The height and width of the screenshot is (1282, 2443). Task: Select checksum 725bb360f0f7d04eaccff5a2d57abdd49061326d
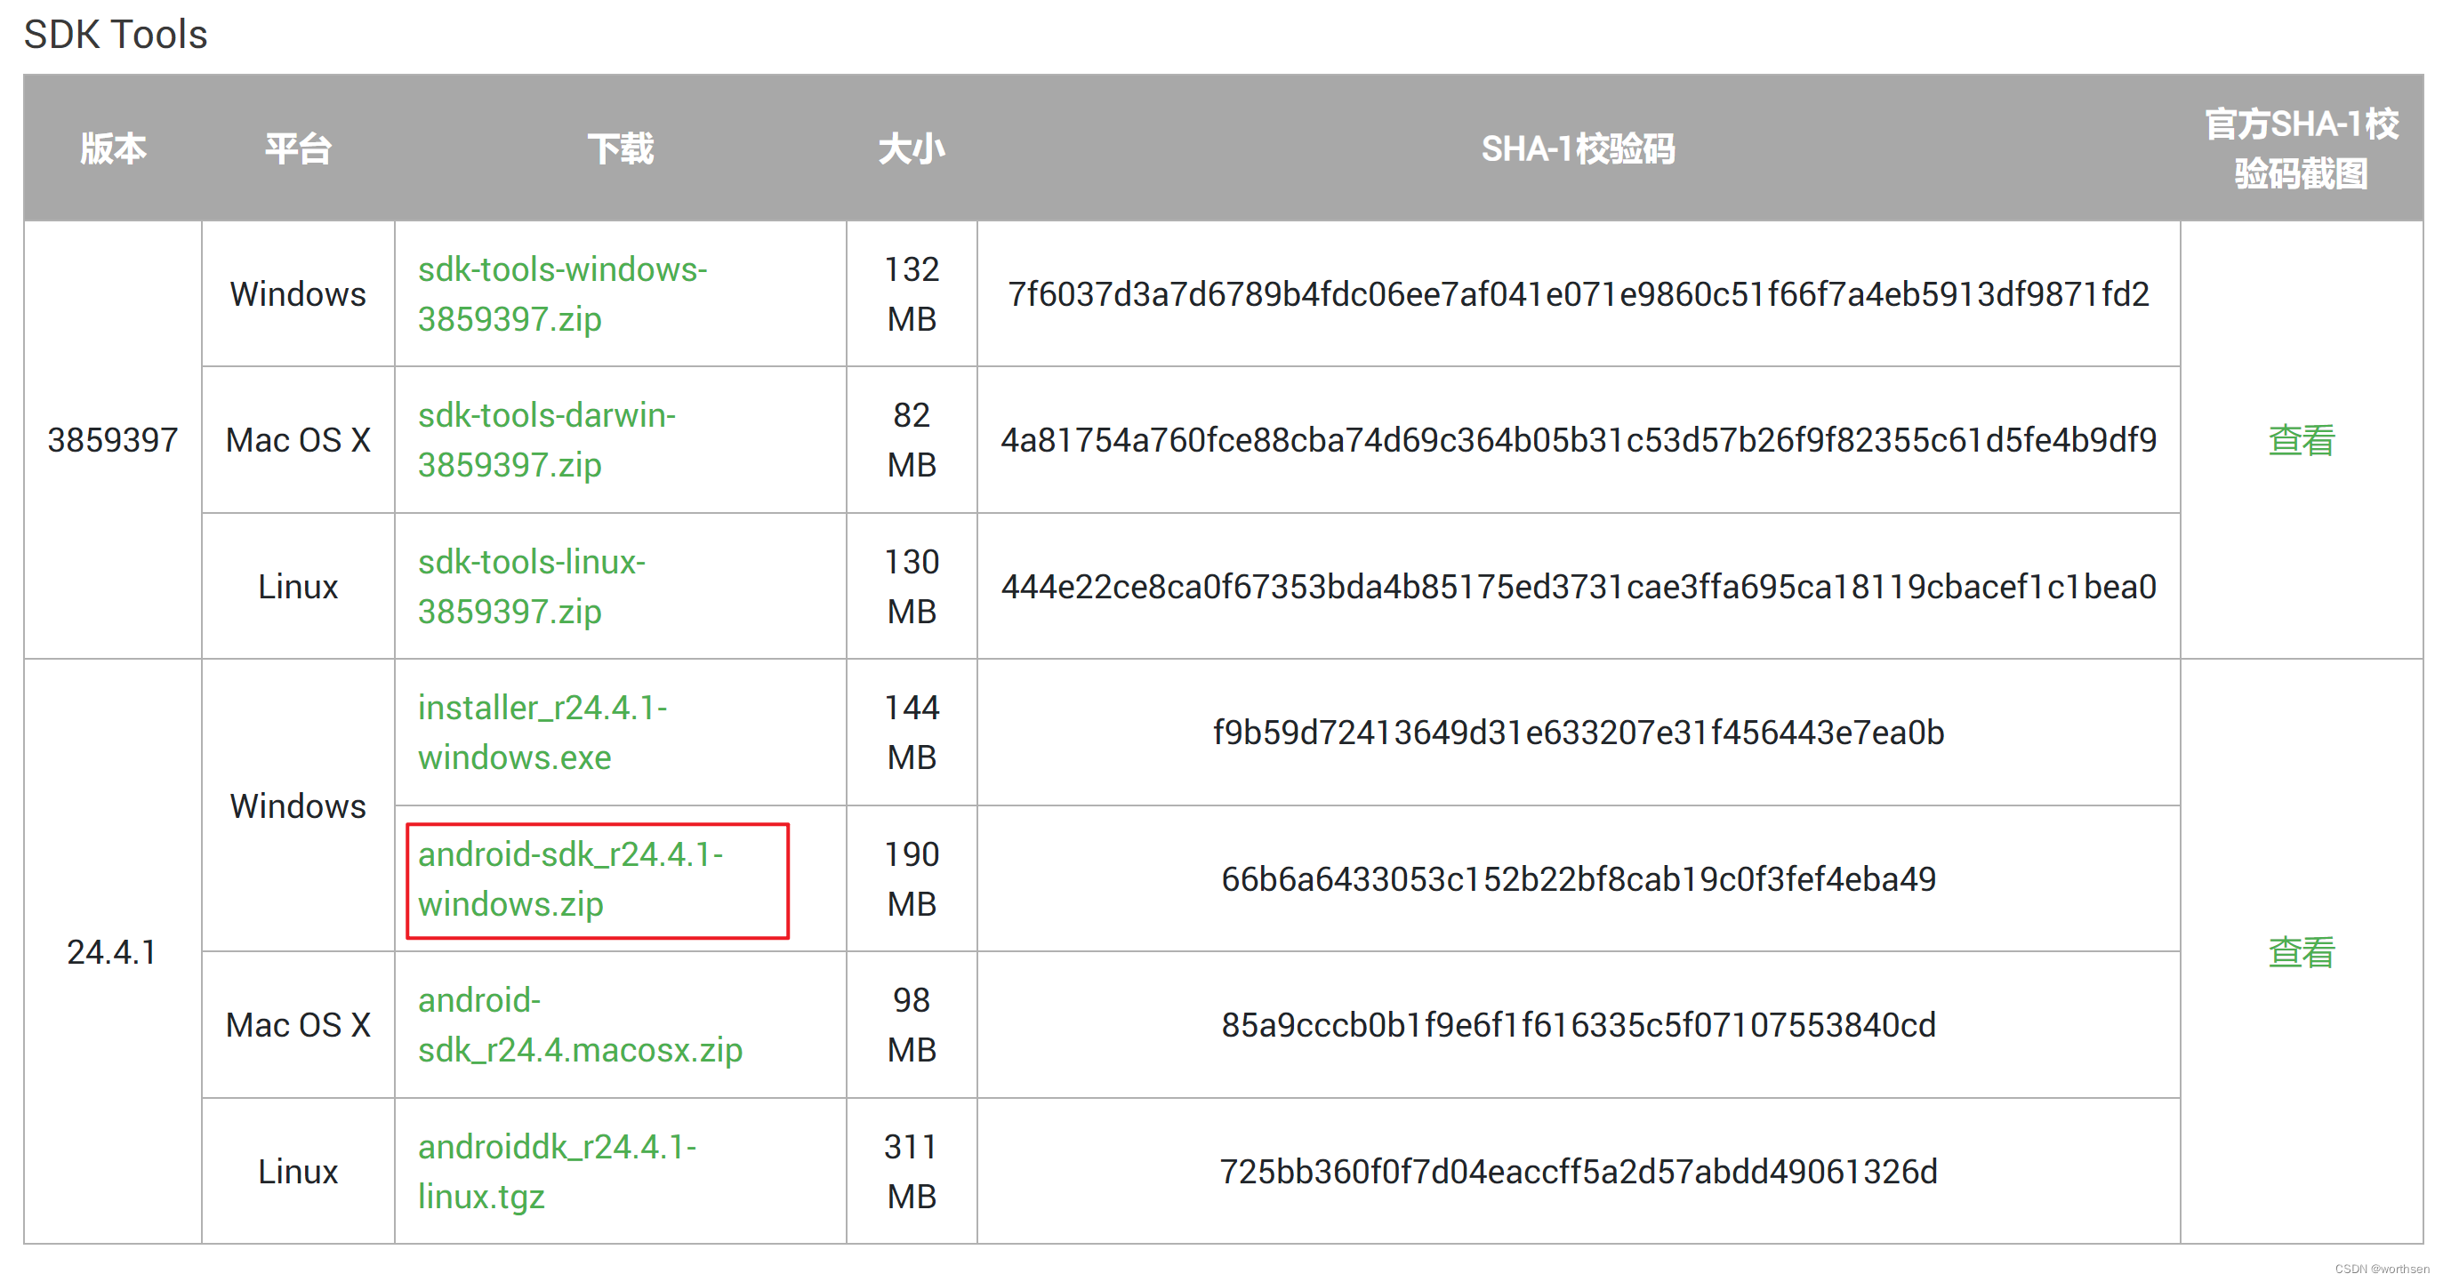pyautogui.click(x=1578, y=1172)
